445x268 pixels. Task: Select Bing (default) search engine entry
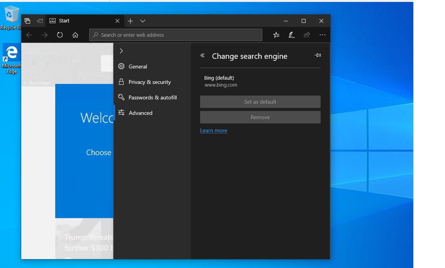click(x=260, y=81)
